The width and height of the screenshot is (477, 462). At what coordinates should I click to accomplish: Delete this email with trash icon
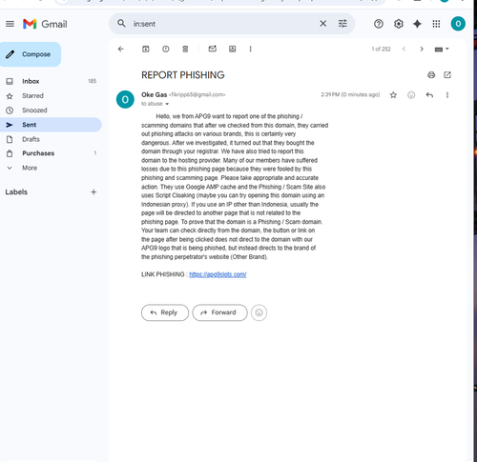coord(185,49)
